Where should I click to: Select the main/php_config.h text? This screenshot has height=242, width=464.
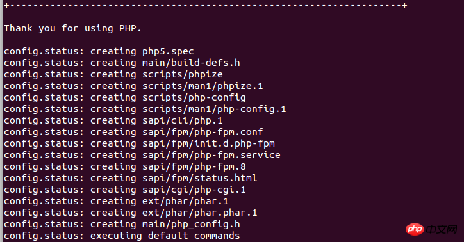191,224
